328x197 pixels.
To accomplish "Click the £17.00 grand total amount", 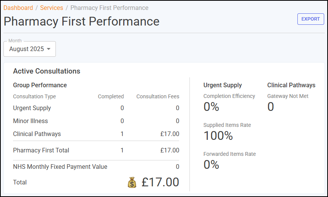I will click(160, 182).
